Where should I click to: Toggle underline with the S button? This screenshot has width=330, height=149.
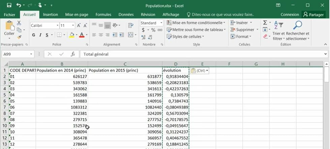coord(47,35)
